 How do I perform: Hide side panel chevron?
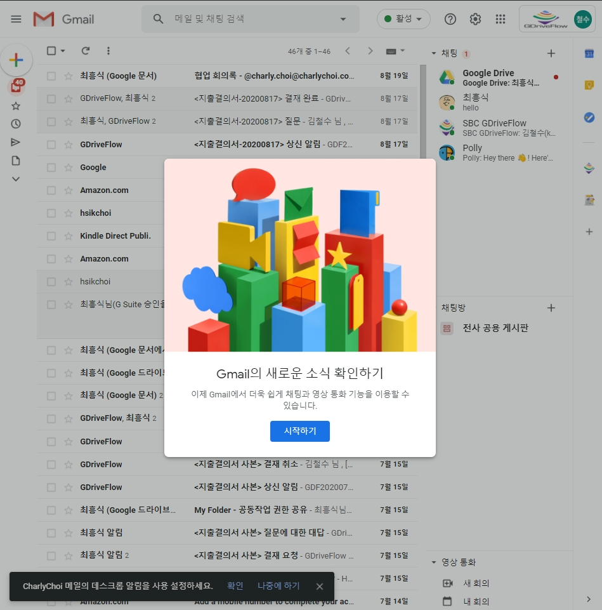click(x=589, y=599)
